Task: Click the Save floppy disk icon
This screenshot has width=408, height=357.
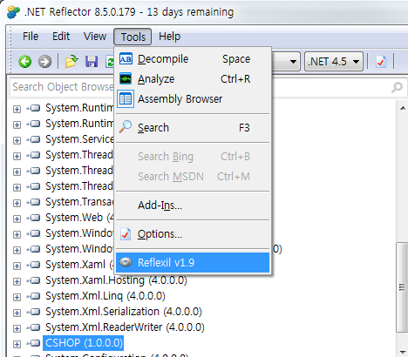Action: 92,62
